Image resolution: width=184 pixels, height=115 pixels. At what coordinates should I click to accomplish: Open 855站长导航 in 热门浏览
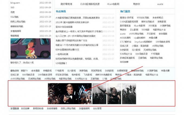pyautogui.click(x=143, y=18)
